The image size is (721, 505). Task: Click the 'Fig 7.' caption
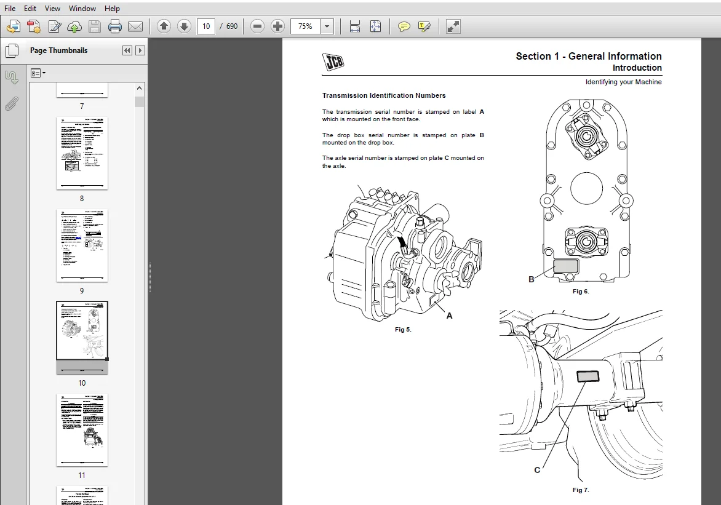click(581, 490)
